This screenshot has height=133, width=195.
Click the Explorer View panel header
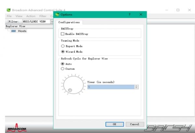coord(29,26)
